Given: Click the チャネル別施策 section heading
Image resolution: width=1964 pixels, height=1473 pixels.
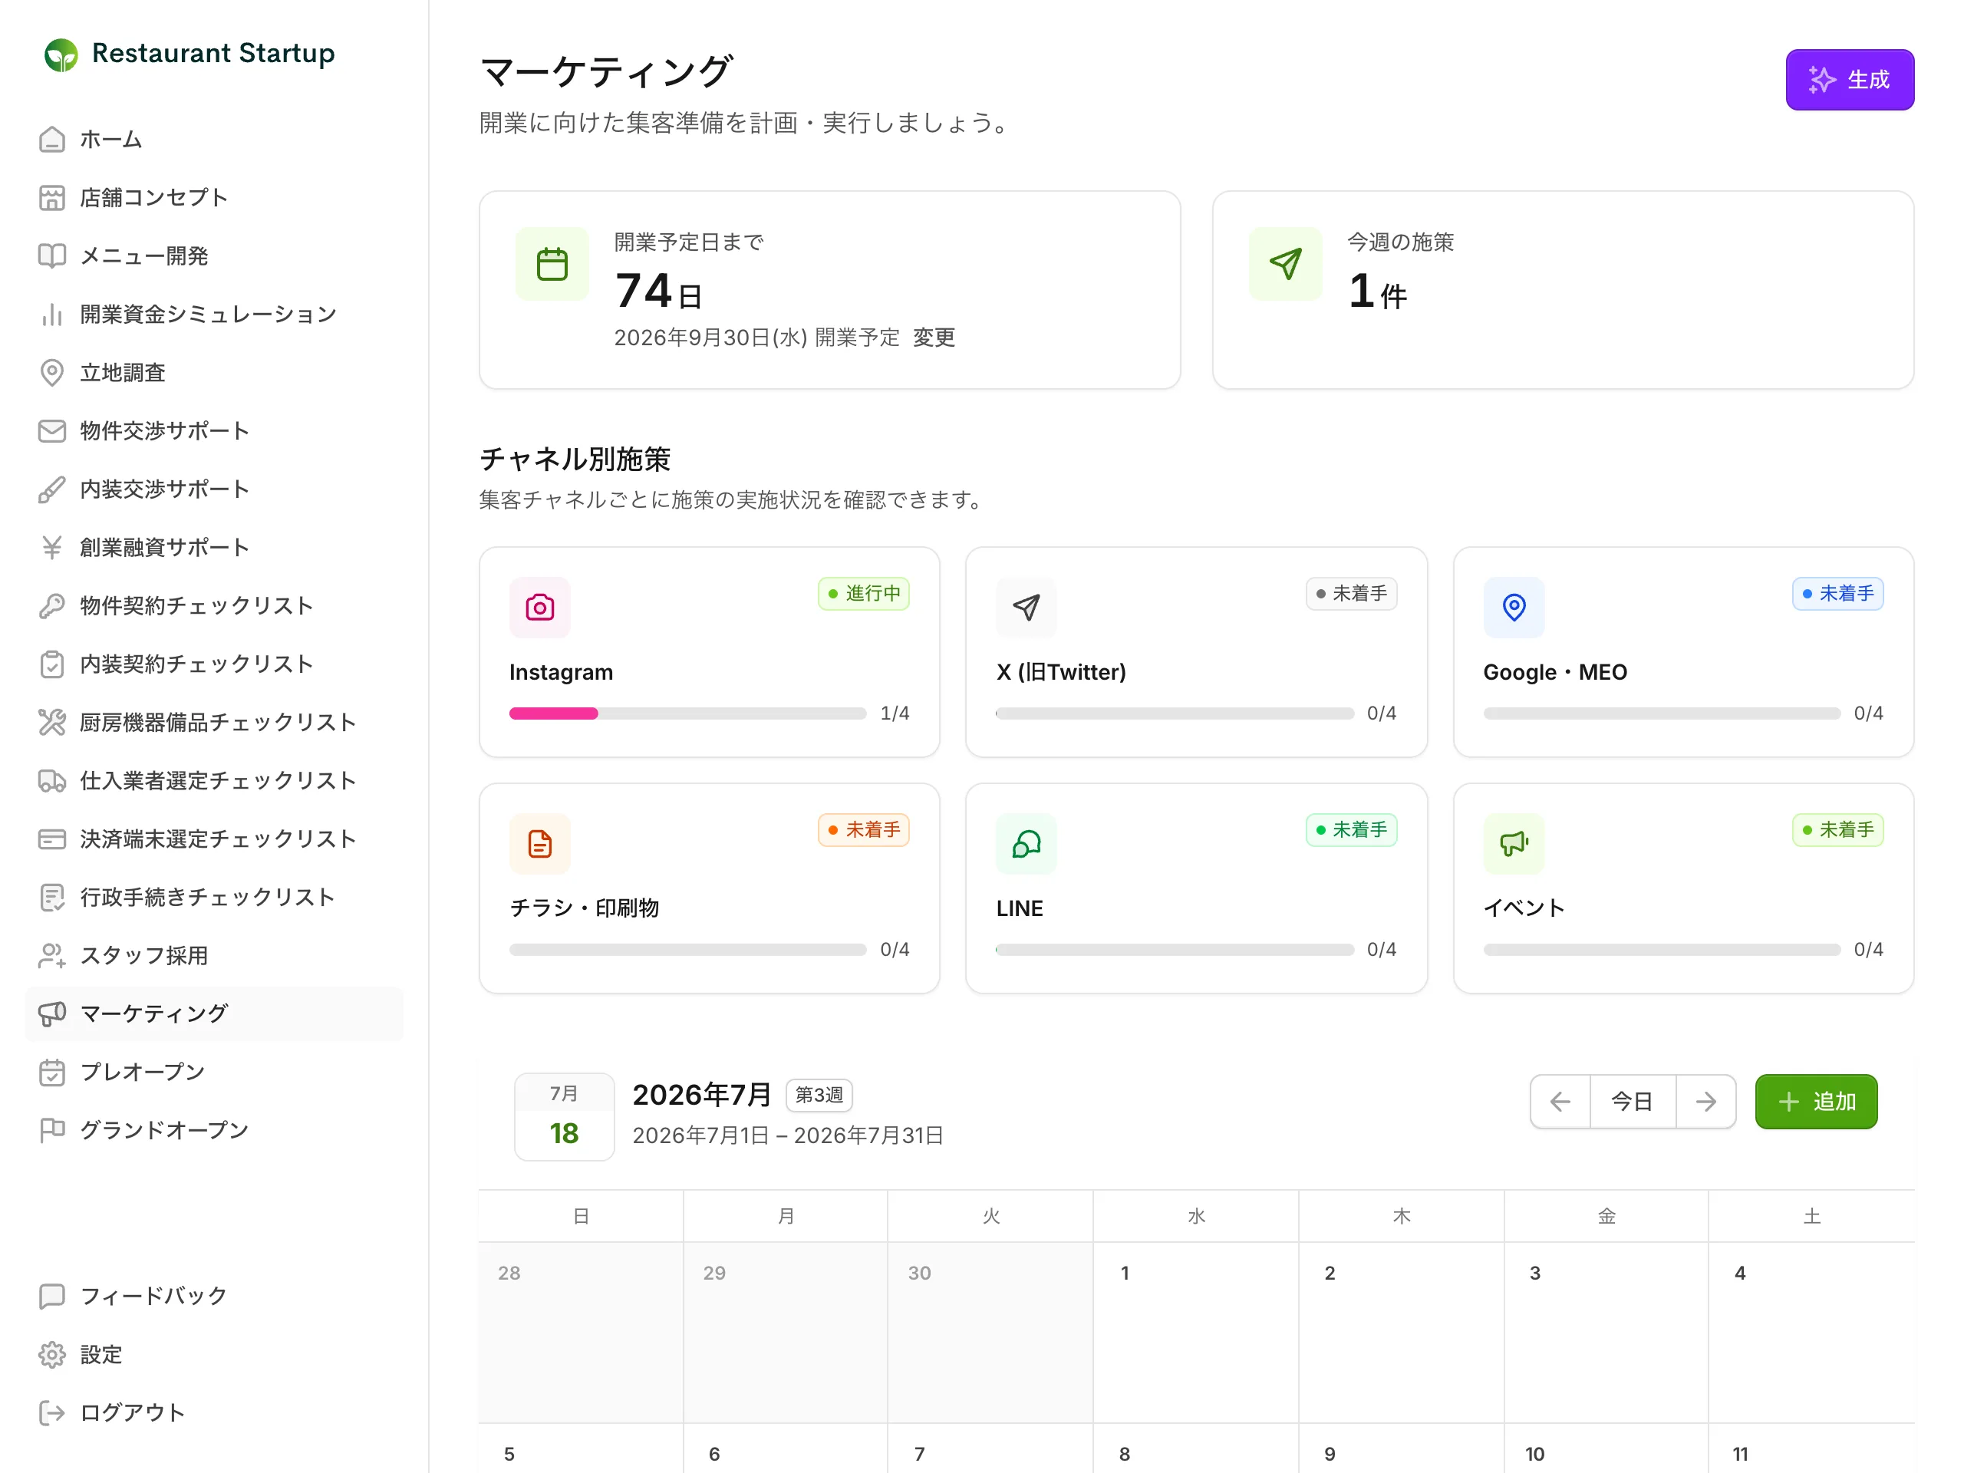Looking at the screenshot, I should [575, 459].
